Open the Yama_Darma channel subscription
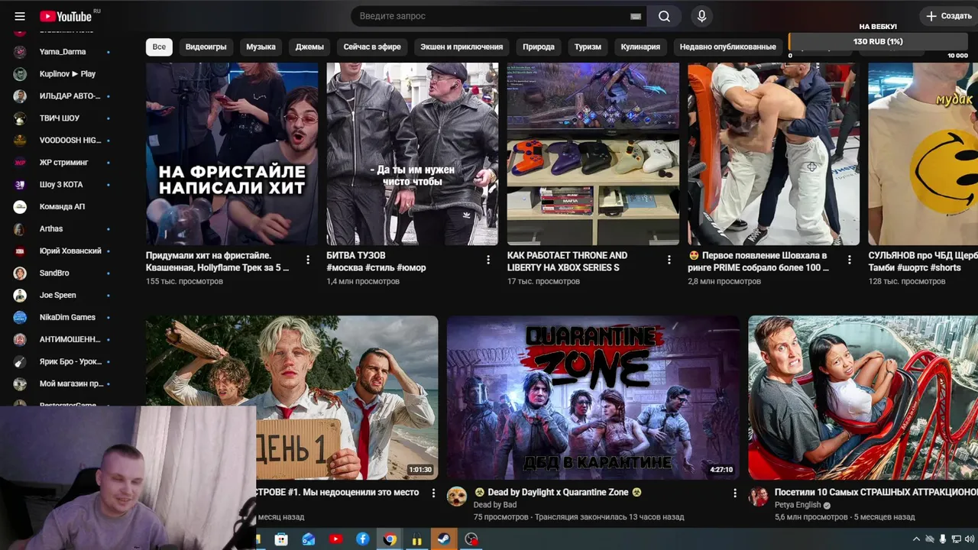The width and height of the screenshot is (978, 550). 61,52
